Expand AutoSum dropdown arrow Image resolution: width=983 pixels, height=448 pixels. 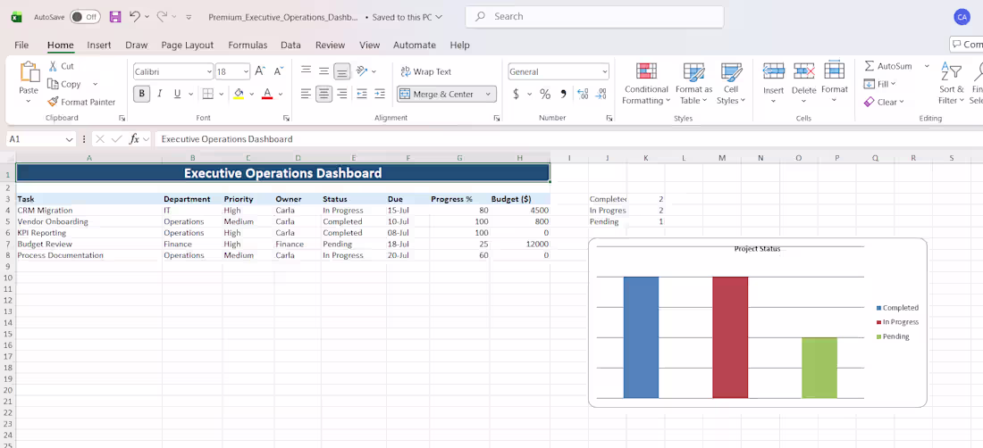(926, 66)
